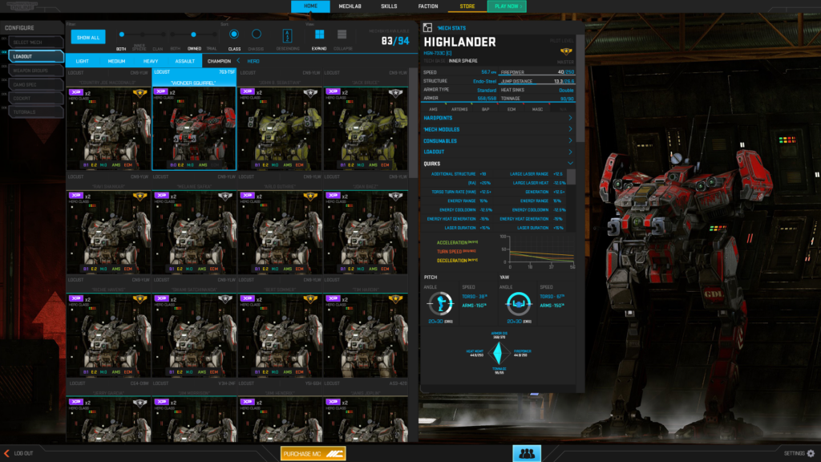Click the MC logo on Purchase MC button
Viewport: 821px width, 462px height.
pos(334,454)
